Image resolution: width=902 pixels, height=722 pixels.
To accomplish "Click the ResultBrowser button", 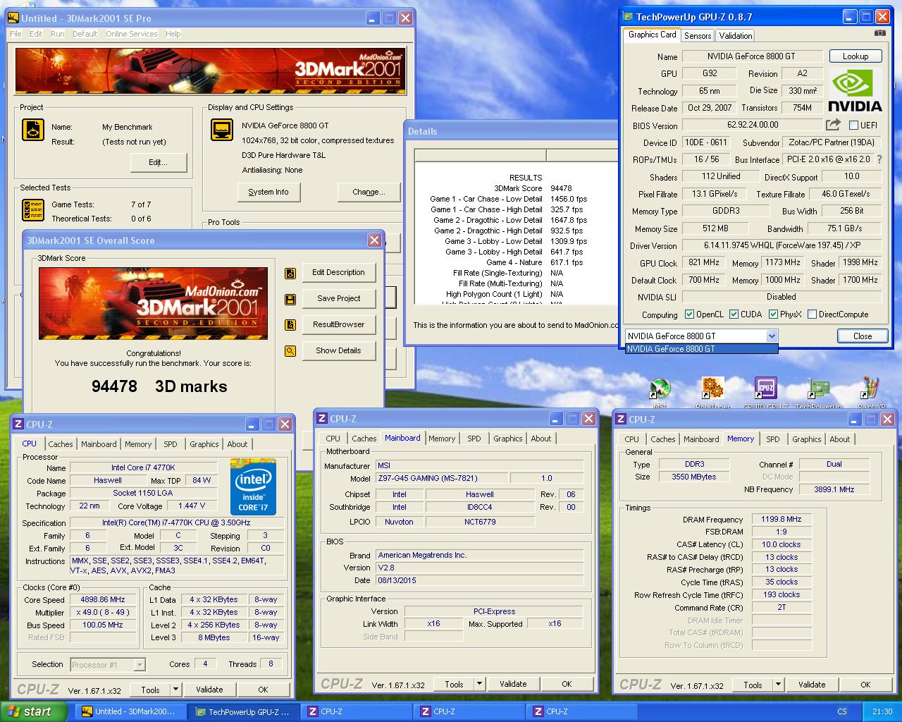I will pyautogui.click(x=339, y=325).
